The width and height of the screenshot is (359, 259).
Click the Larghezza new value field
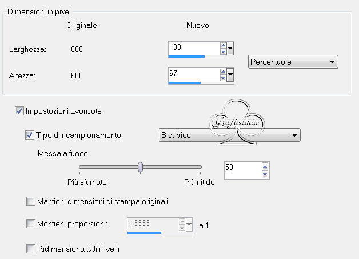click(194, 49)
